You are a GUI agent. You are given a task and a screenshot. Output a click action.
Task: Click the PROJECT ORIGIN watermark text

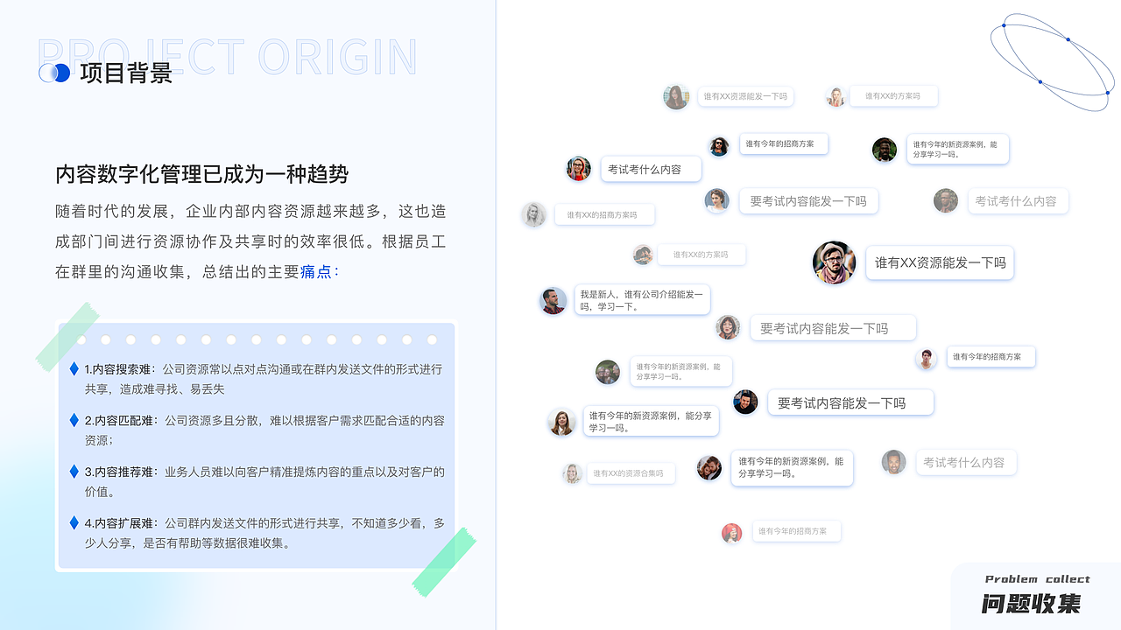[226, 57]
